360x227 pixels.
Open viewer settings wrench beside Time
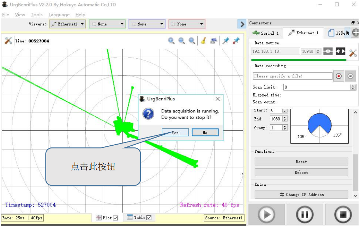[8, 41]
